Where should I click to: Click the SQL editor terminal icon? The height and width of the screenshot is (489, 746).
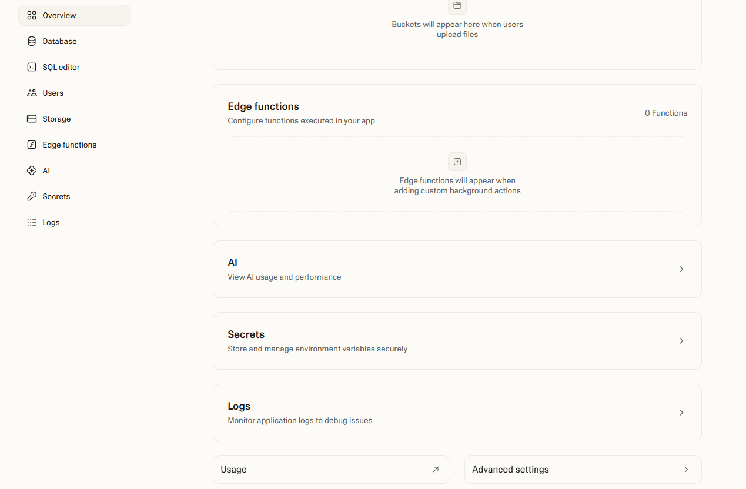[x=32, y=67]
